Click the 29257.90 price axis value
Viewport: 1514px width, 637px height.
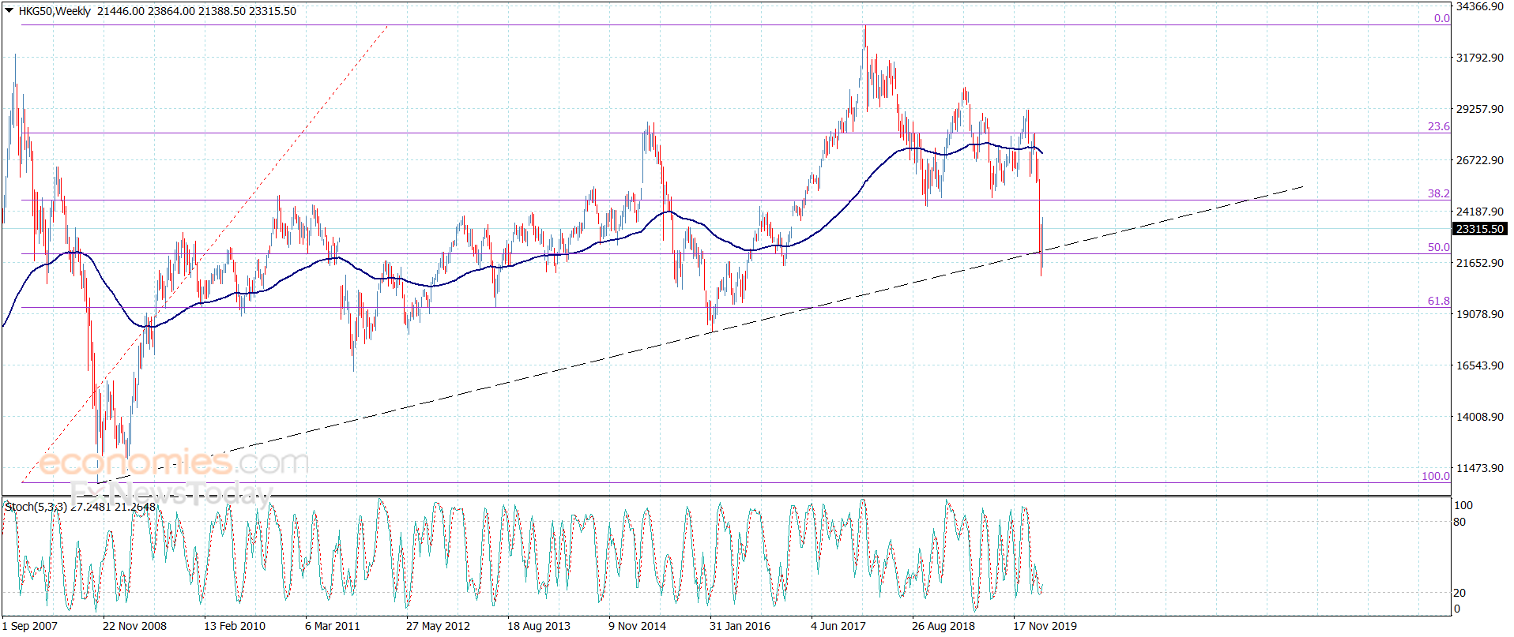click(1480, 109)
